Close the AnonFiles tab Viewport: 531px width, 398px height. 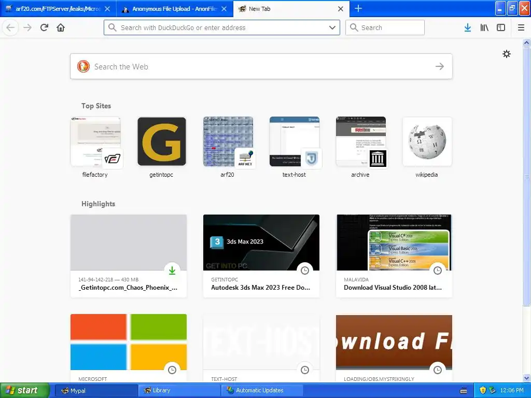[224, 9]
